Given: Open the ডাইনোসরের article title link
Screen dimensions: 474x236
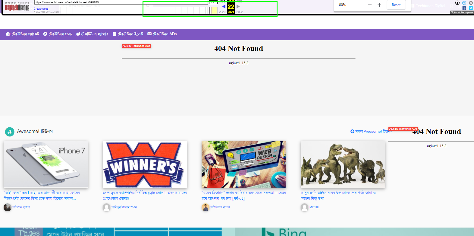Looking at the screenshot, I should click(x=338, y=196).
